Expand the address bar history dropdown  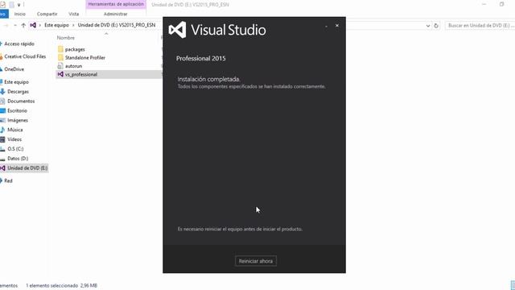(x=428, y=25)
